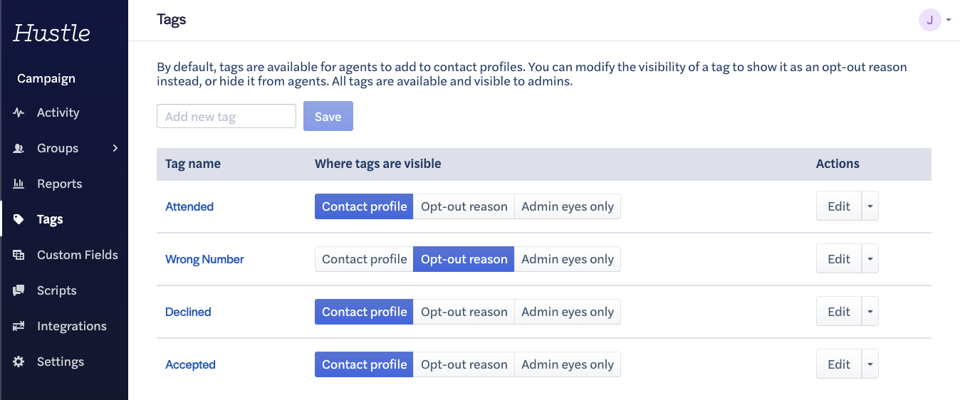The image size is (960, 400).
Task: Set Attended tag to Opt-out reason
Action: (464, 206)
